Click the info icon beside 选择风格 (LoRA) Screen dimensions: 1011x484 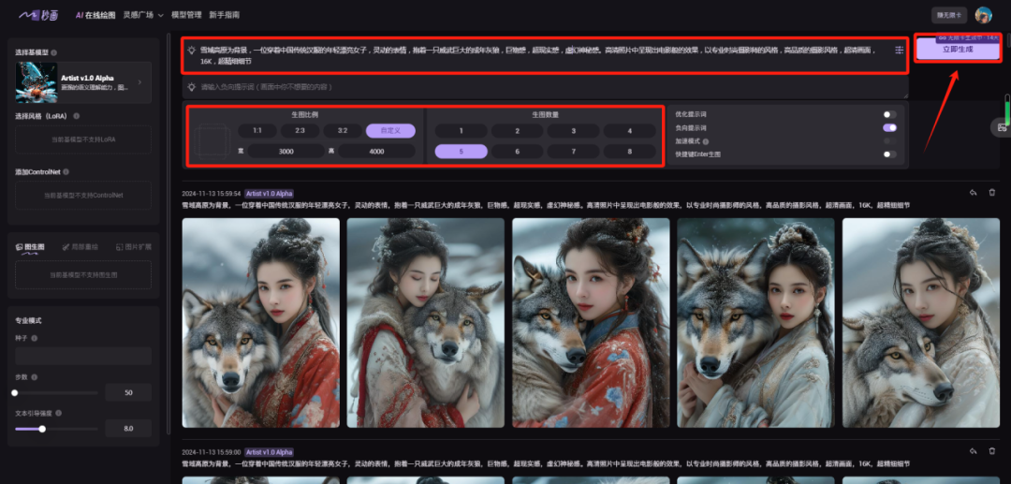[x=77, y=116]
